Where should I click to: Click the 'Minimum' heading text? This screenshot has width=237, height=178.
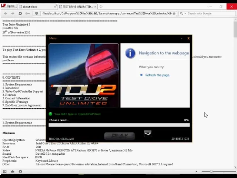[x=9, y=133]
